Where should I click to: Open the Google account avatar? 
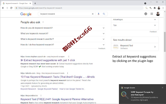point(158,14)
